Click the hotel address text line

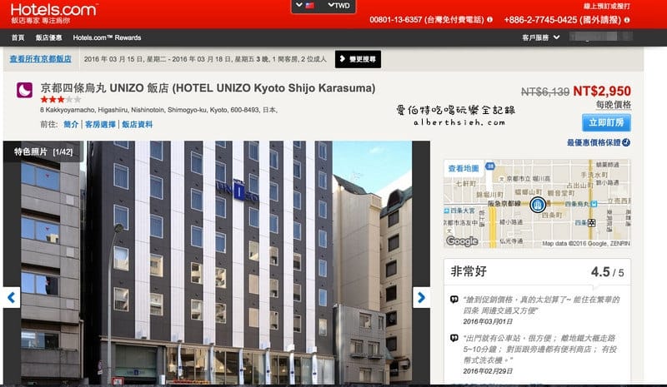pos(158,110)
